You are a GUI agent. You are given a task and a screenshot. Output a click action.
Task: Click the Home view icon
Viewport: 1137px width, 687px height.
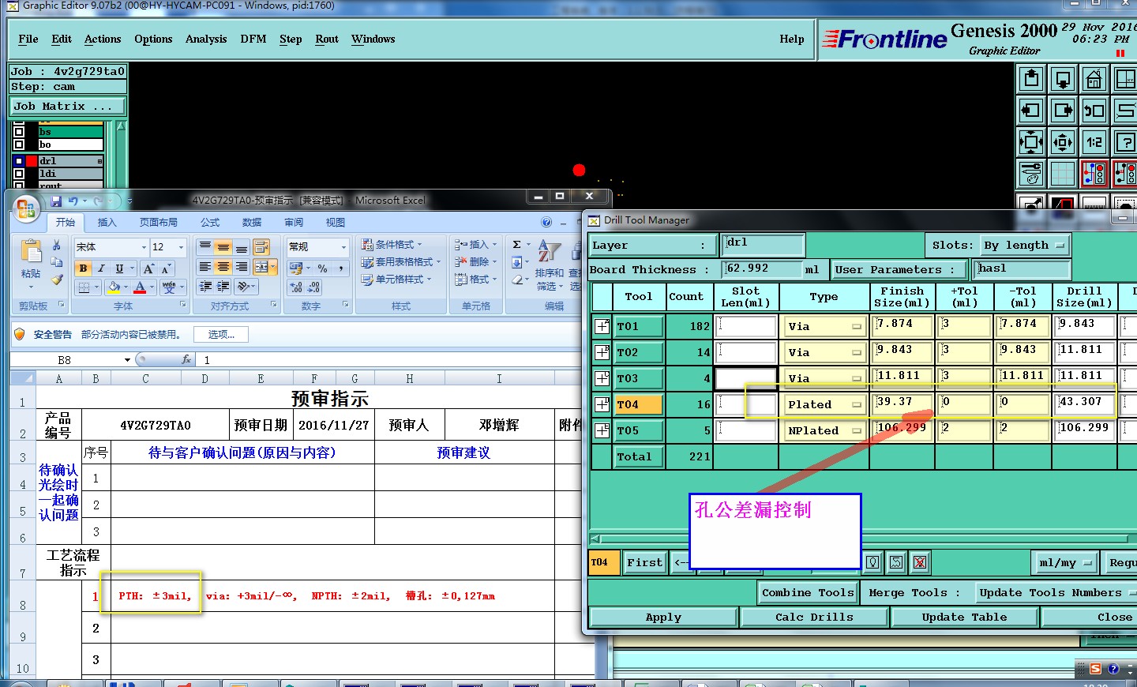(1094, 79)
